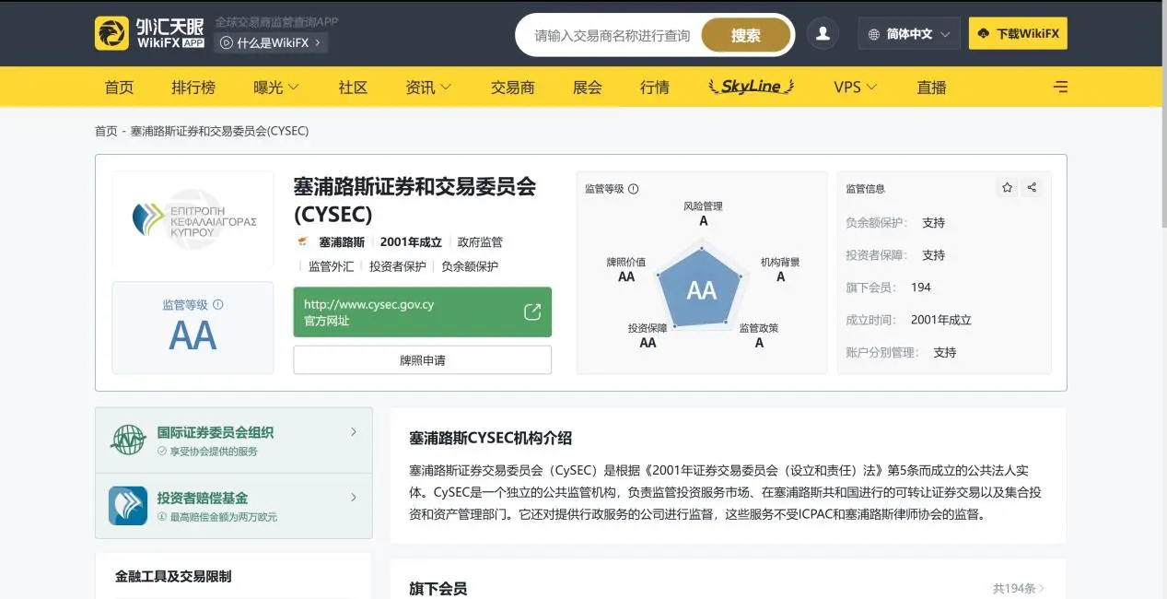This screenshot has height=599, width=1167.
Task: Click the WikiFX logo icon
Action: 111,33
